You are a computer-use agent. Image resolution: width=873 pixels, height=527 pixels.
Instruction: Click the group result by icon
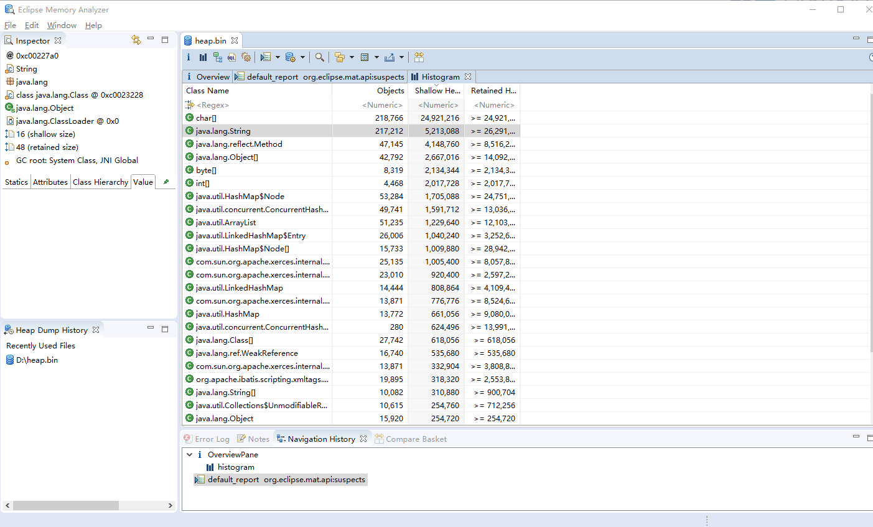[340, 57]
